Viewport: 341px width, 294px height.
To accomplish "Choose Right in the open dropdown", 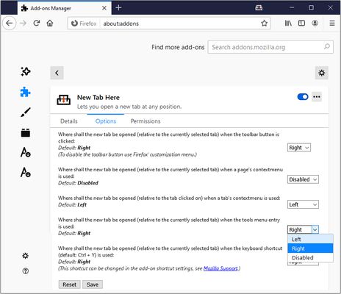I will [x=310, y=248].
